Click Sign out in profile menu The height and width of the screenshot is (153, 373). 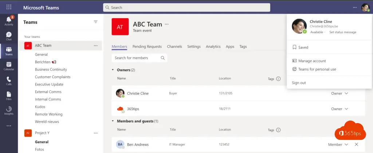click(x=299, y=83)
